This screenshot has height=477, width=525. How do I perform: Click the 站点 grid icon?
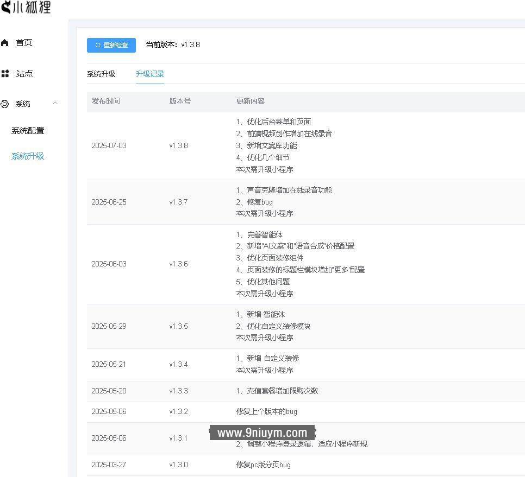pyautogui.click(x=5, y=73)
